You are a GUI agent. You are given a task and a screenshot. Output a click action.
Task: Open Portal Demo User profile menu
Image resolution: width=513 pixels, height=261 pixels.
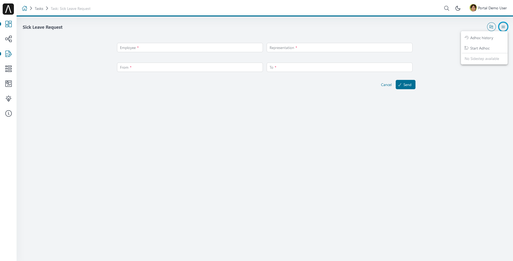[488, 8]
